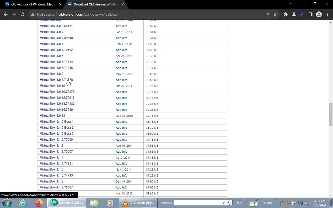This screenshot has height=208, width=333.
Task: Expand the taskbar Address dropdown arrow
Action: 223,203
